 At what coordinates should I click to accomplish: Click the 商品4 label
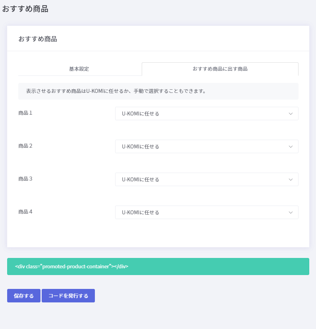25,212
